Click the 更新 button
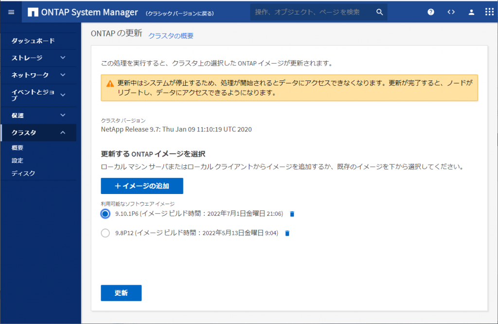This screenshot has height=324, width=498. click(121, 293)
